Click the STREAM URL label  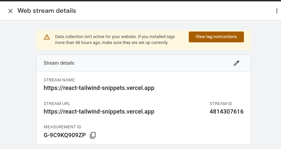click(57, 104)
